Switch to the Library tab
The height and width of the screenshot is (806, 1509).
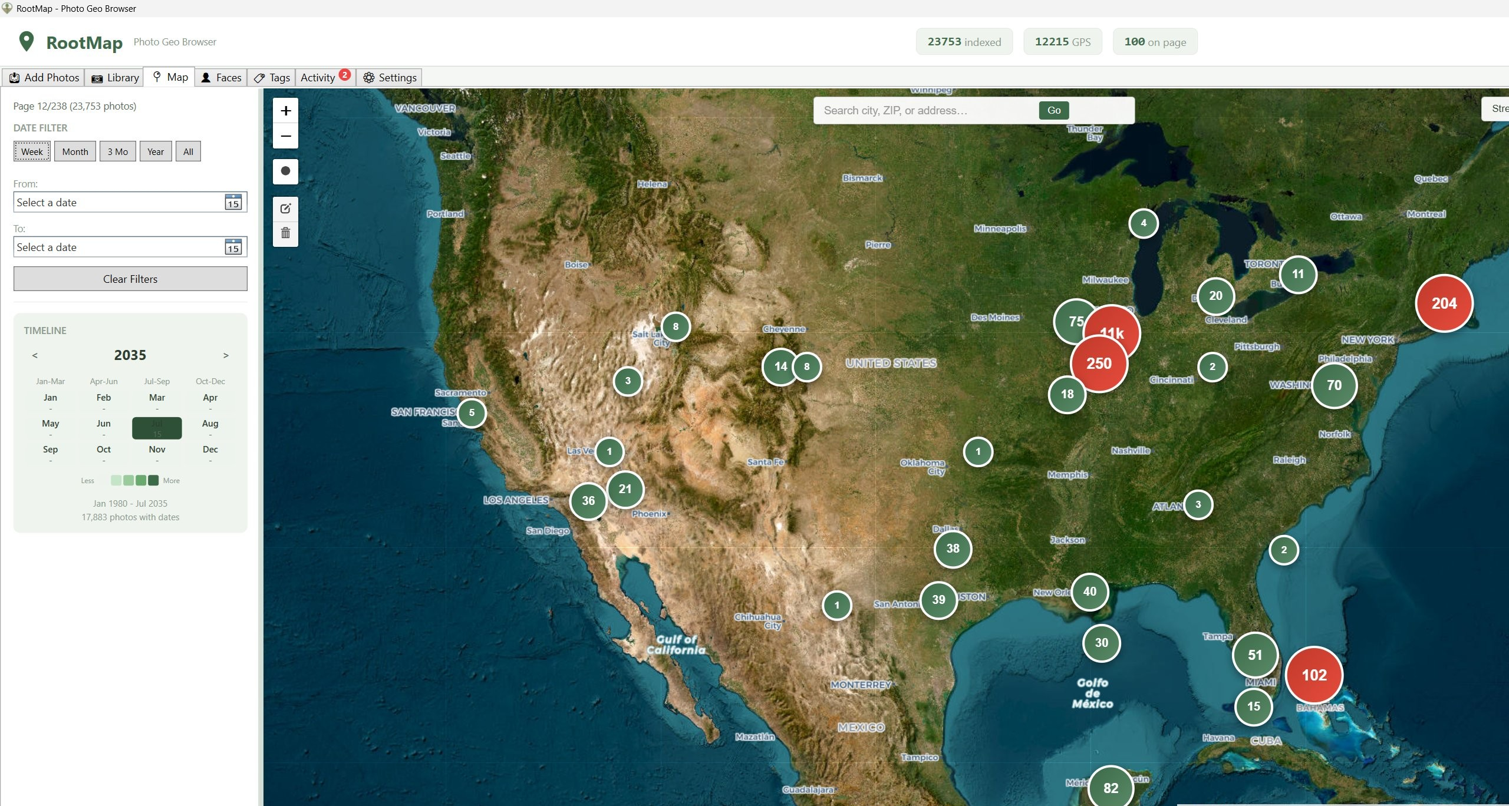(115, 77)
